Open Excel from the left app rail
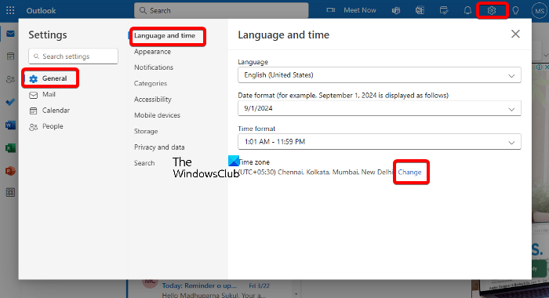The height and width of the screenshot is (298, 549). coord(10,148)
